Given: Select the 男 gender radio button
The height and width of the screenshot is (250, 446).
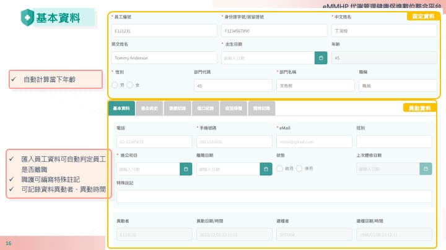Looking at the screenshot, I should point(115,85).
